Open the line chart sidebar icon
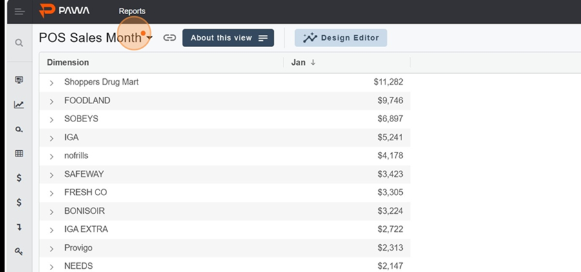This screenshot has height=272, width=581. coord(19,105)
